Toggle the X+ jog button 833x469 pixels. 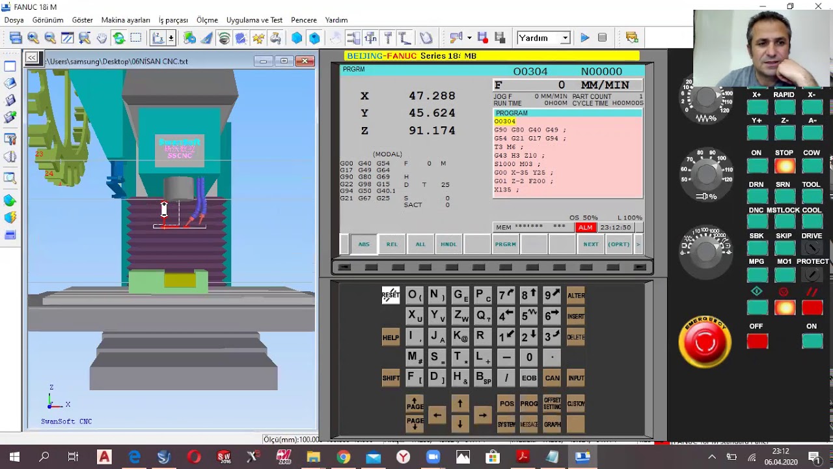(x=757, y=107)
